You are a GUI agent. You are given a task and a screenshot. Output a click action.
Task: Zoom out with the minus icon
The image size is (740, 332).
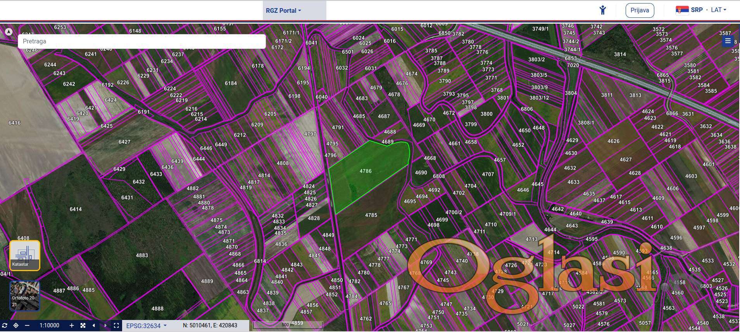[27, 325]
